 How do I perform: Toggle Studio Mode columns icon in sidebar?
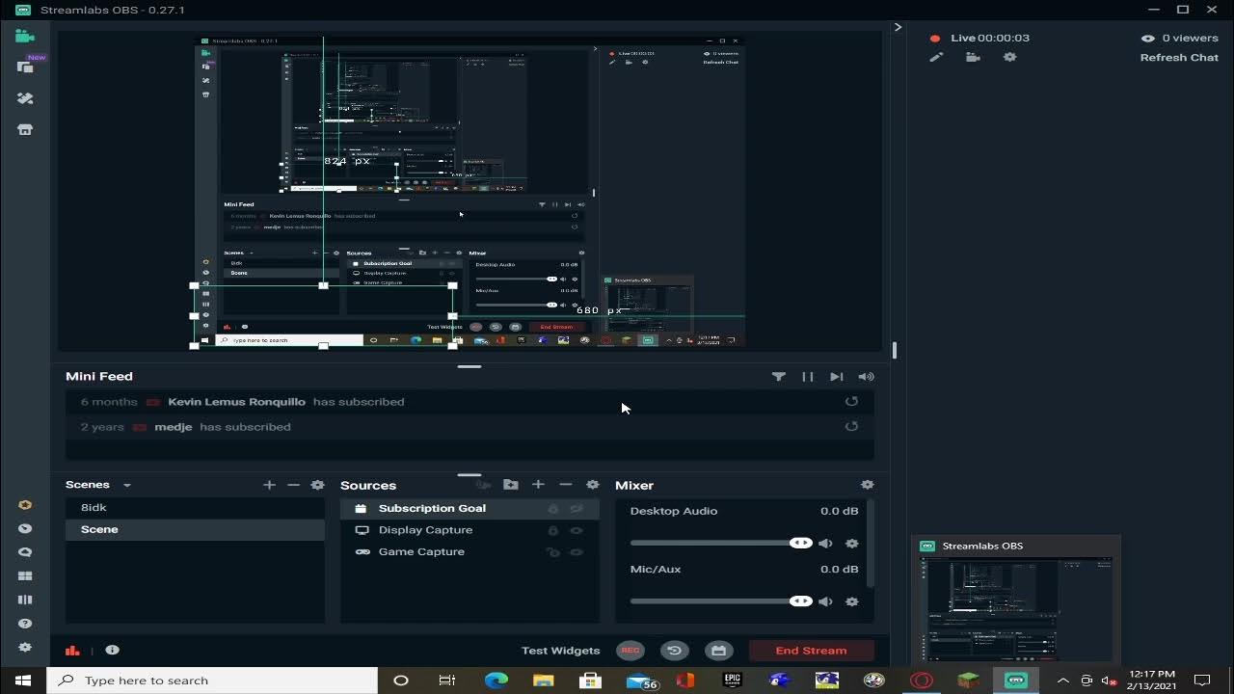[x=25, y=600]
